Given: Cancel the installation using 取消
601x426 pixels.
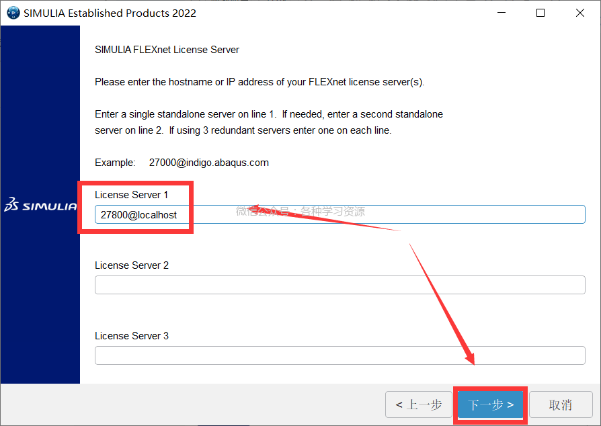Looking at the screenshot, I should pos(561,404).
